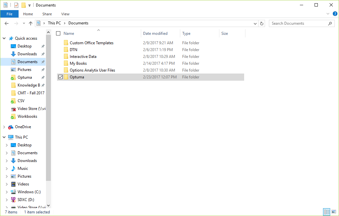Switch to the Share ribbon tab
This screenshot has width=339, height=216.
pyautogui.click(x=47, y=14)
